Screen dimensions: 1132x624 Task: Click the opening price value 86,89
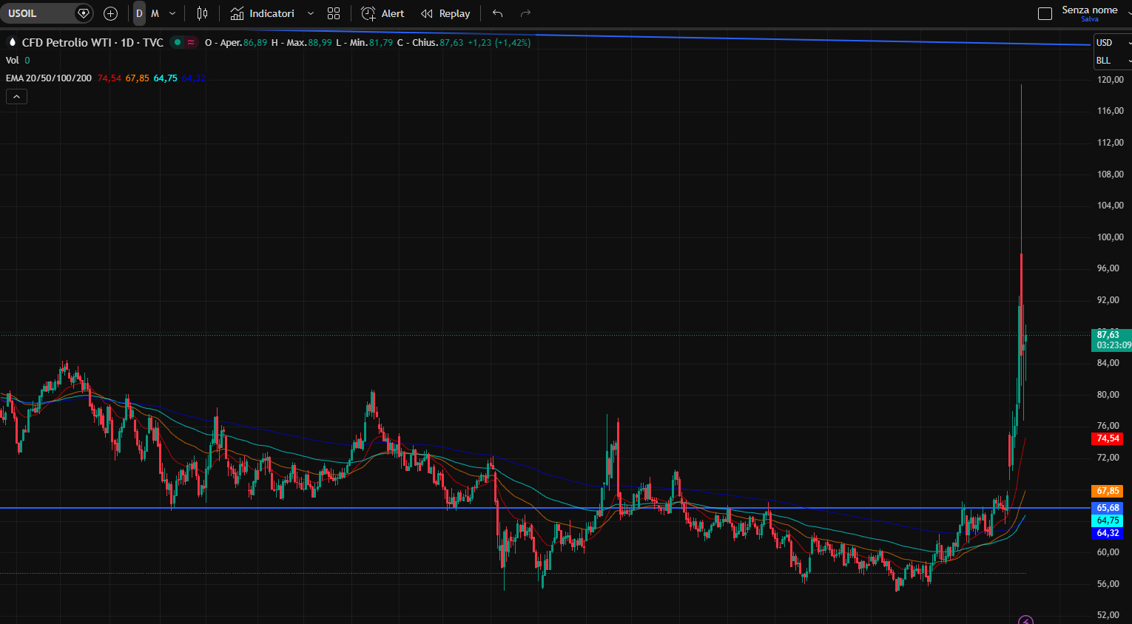(255, 43)
